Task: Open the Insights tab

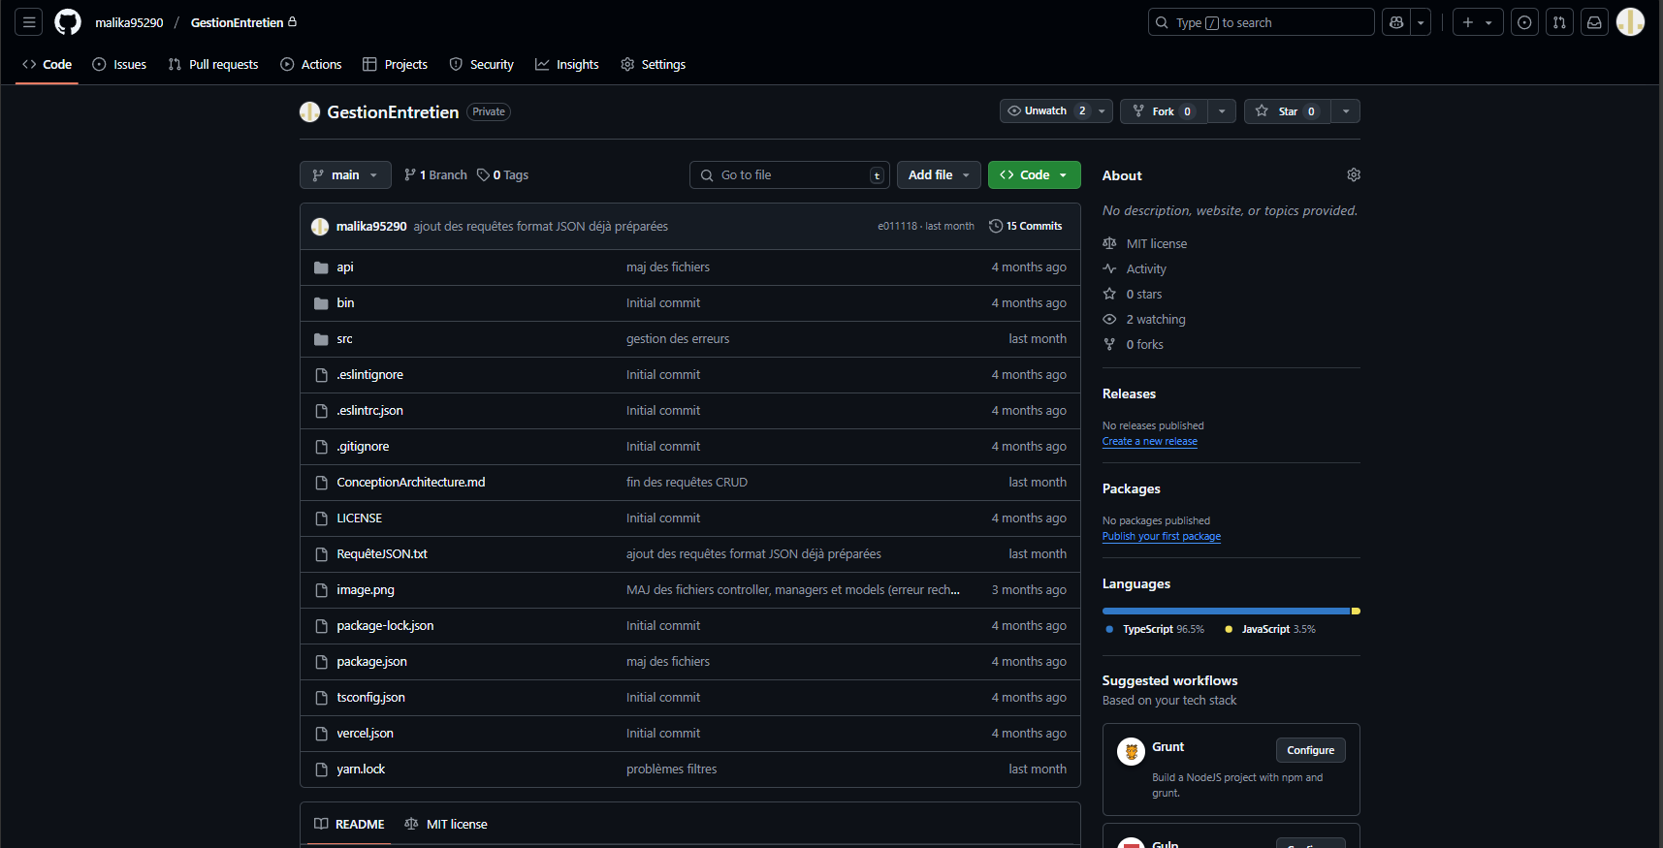Action: click(x=567, y=65)
